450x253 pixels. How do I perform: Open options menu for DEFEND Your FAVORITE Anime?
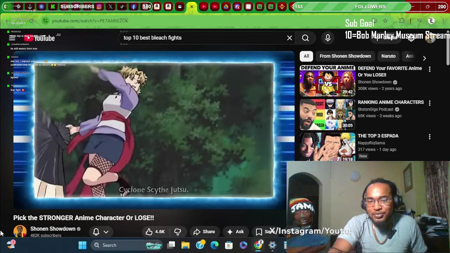pyautogui.click(x=429, y=69)
